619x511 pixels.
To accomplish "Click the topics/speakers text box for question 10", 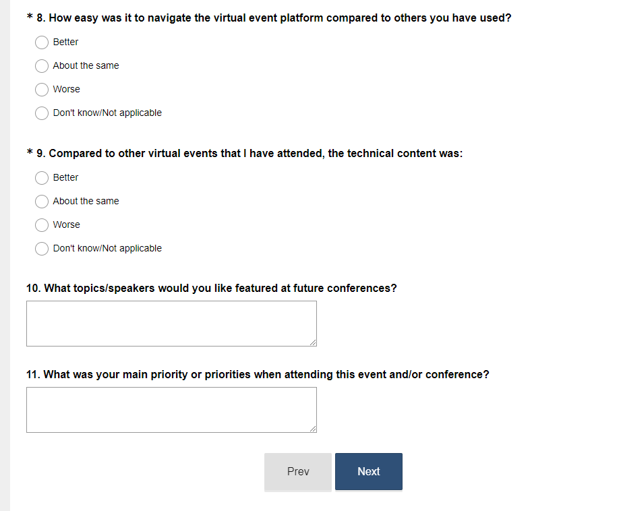I will [171, 324].
